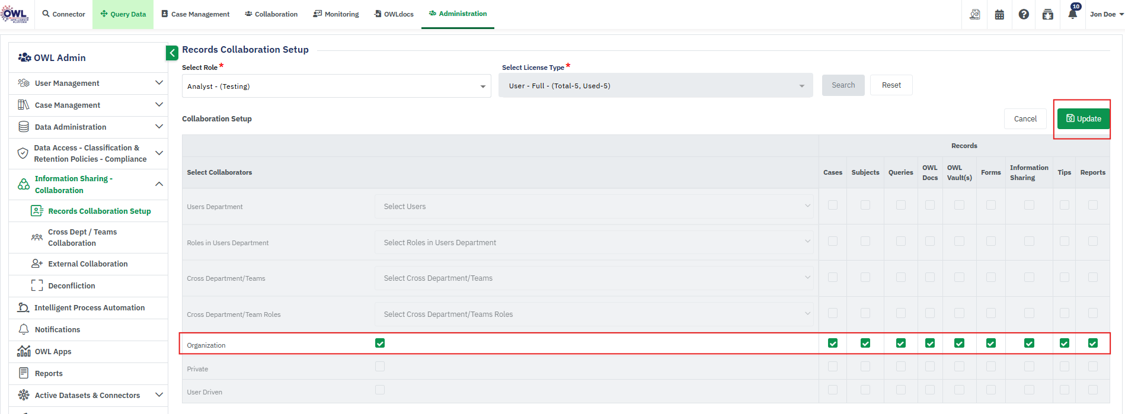Image resolution: width=1125 pixels, height=414 pixels.
Task: Open Jon Doe user menu
Action: click(1106, 14)
